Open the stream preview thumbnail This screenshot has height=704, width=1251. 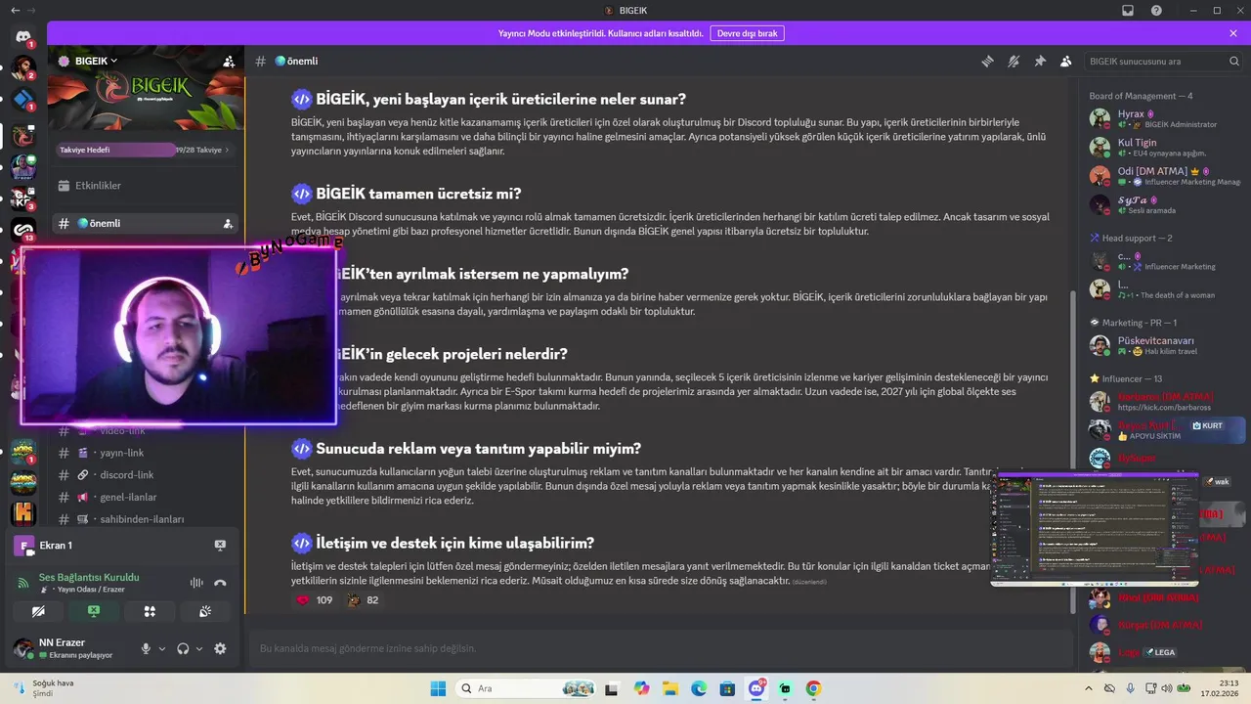pos(1095,529)
